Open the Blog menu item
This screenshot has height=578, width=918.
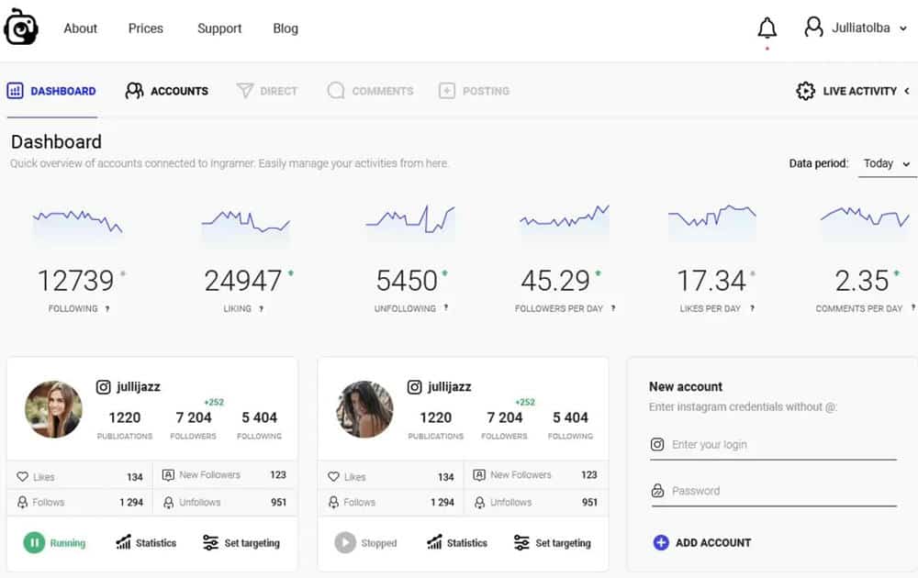pos(285,28)
